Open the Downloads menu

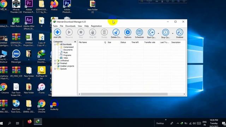(70, 26)
